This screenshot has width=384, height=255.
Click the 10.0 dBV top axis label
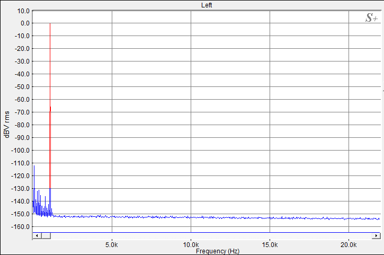(23, 11)
